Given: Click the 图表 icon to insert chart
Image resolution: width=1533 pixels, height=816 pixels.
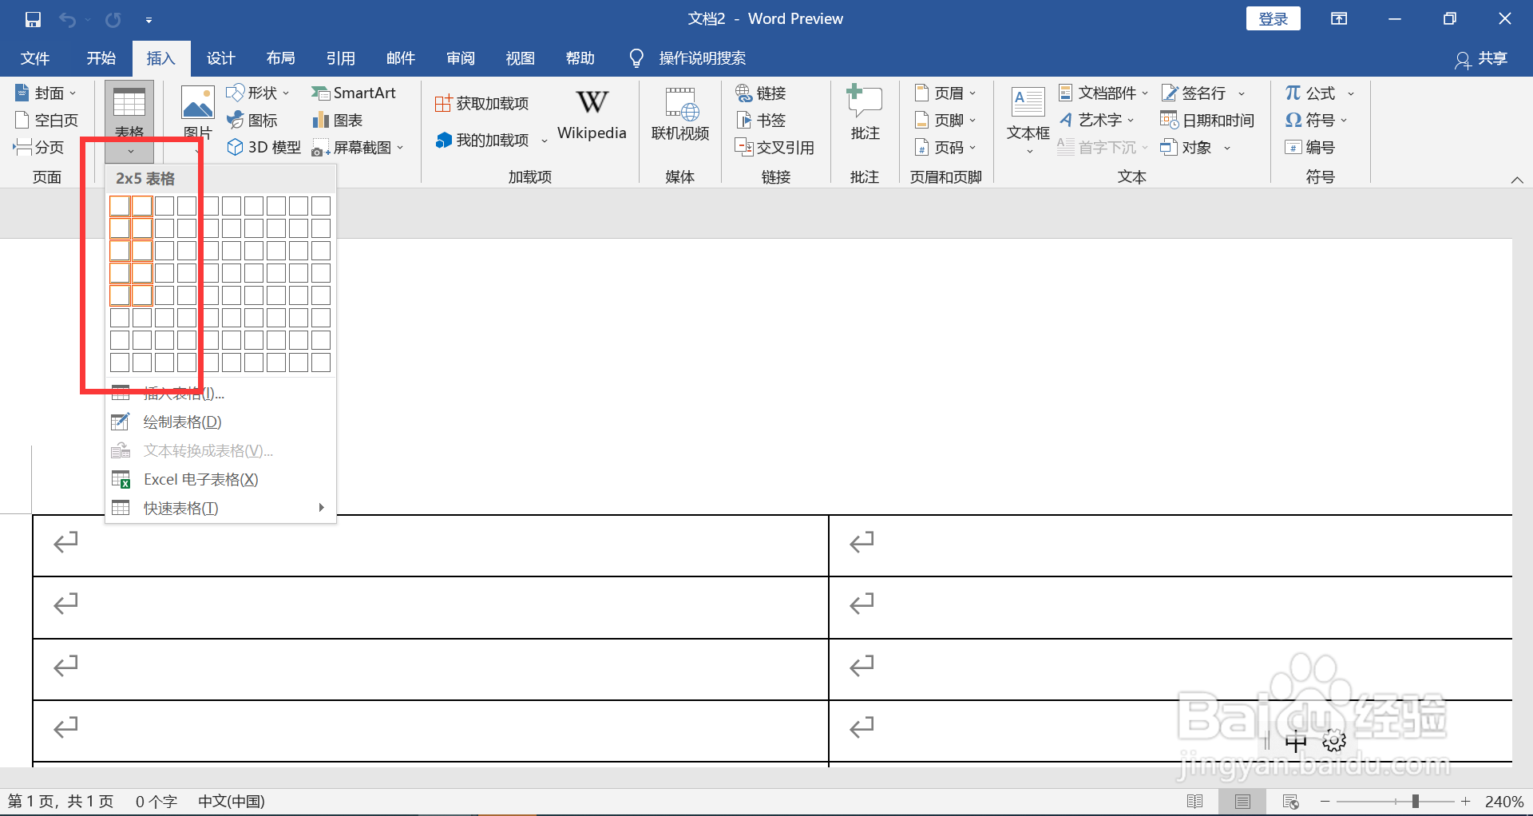Looking at the screenshot, I should 336,120.
